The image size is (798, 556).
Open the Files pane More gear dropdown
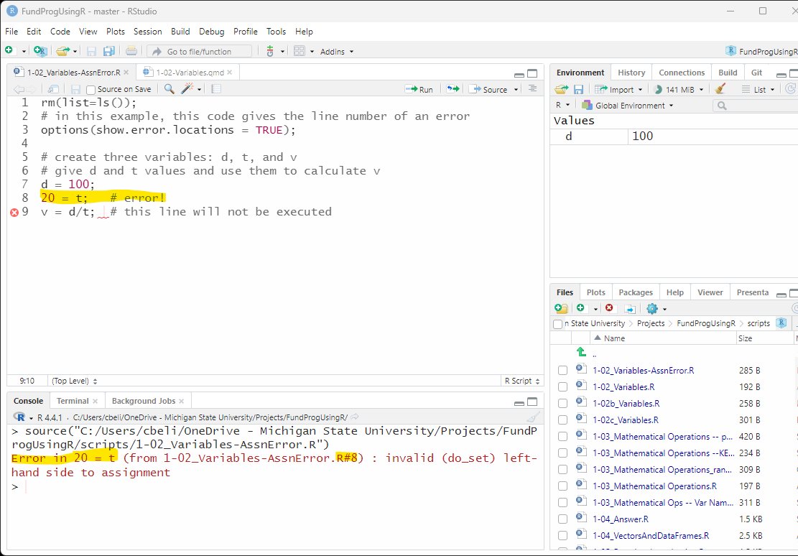(656, 309)
